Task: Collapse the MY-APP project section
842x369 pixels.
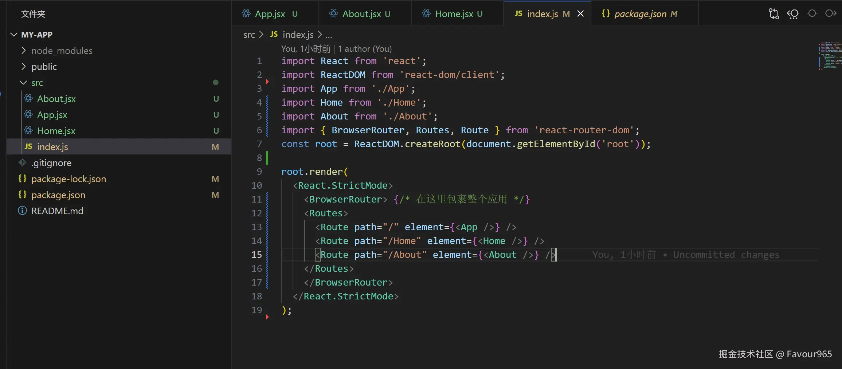Action: [14, 35]
